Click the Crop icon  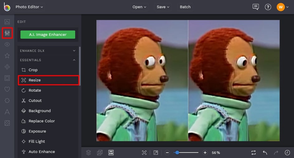coord(24,70)
